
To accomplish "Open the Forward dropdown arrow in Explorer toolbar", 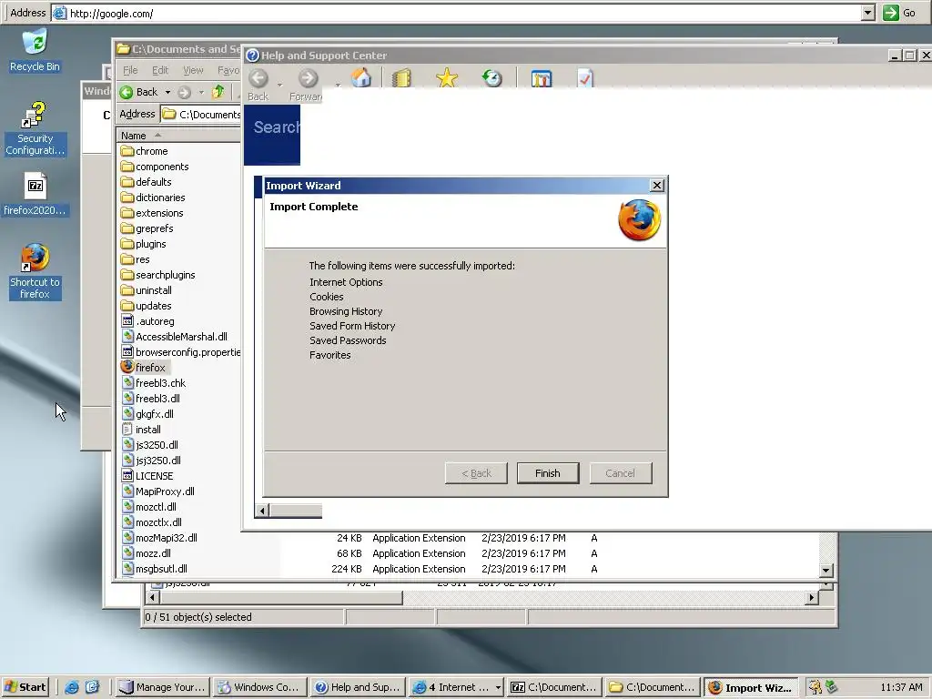I will 201,92.
